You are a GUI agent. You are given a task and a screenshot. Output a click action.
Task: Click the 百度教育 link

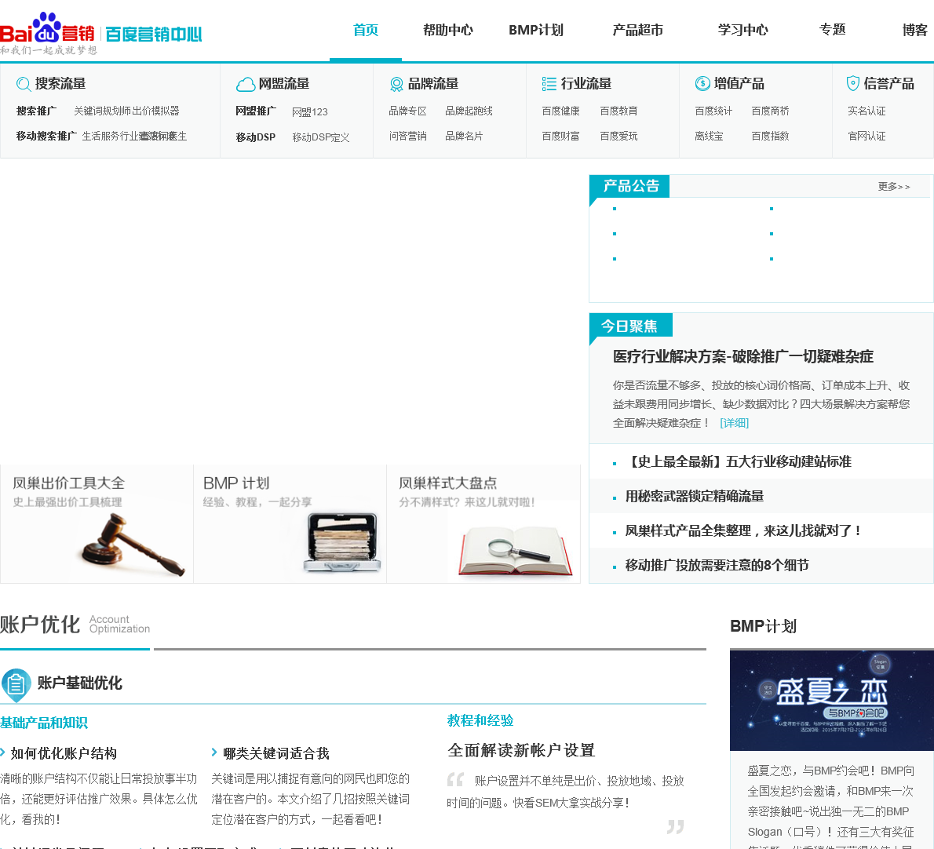[x=618, y=111]
